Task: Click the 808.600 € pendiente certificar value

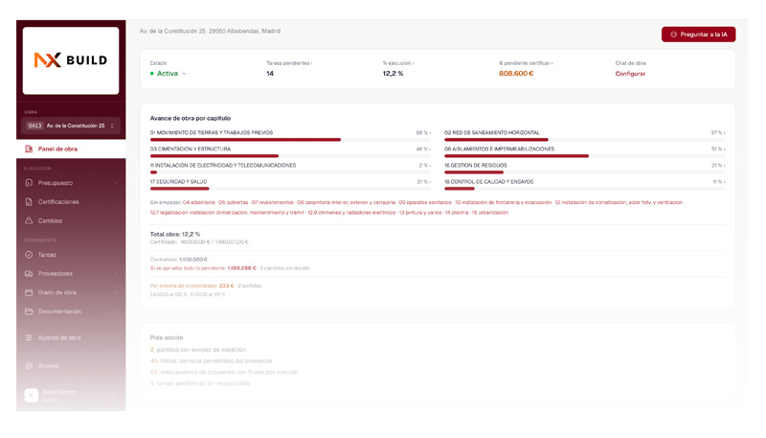Action: tap(516, 74)
